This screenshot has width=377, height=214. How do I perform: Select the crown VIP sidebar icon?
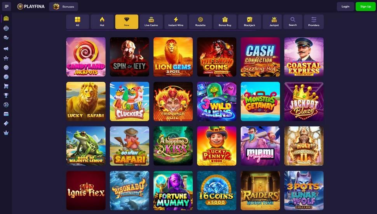pos(6,133)
